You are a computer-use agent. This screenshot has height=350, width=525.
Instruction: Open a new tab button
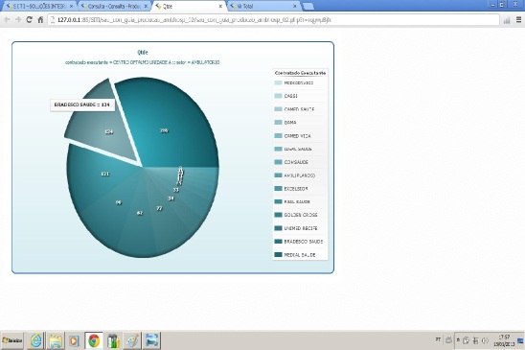click(308, 6)
